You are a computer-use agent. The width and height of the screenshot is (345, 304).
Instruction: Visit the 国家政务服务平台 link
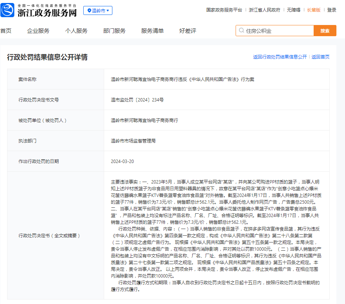(224, 10)
